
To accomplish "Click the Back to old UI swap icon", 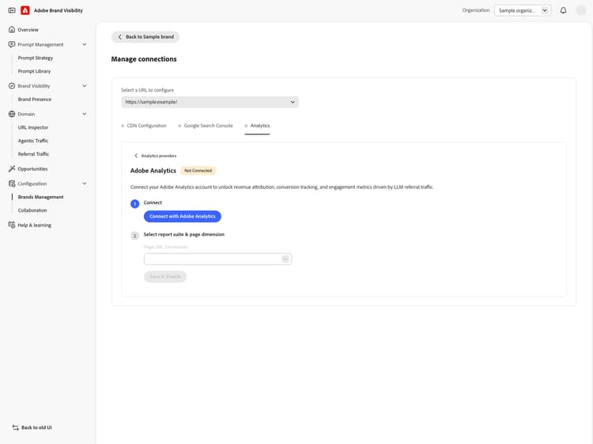I will [x=16, y=427].
